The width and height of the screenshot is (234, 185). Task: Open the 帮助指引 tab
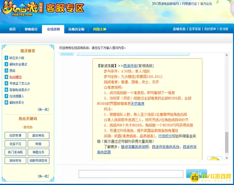tap(31, 29)
